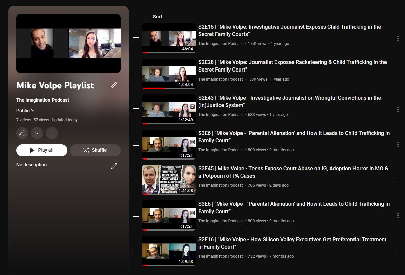Open S2E16 Silicon Valley Executives video title
Screen dimensions: 405x275
pos(292,243)
